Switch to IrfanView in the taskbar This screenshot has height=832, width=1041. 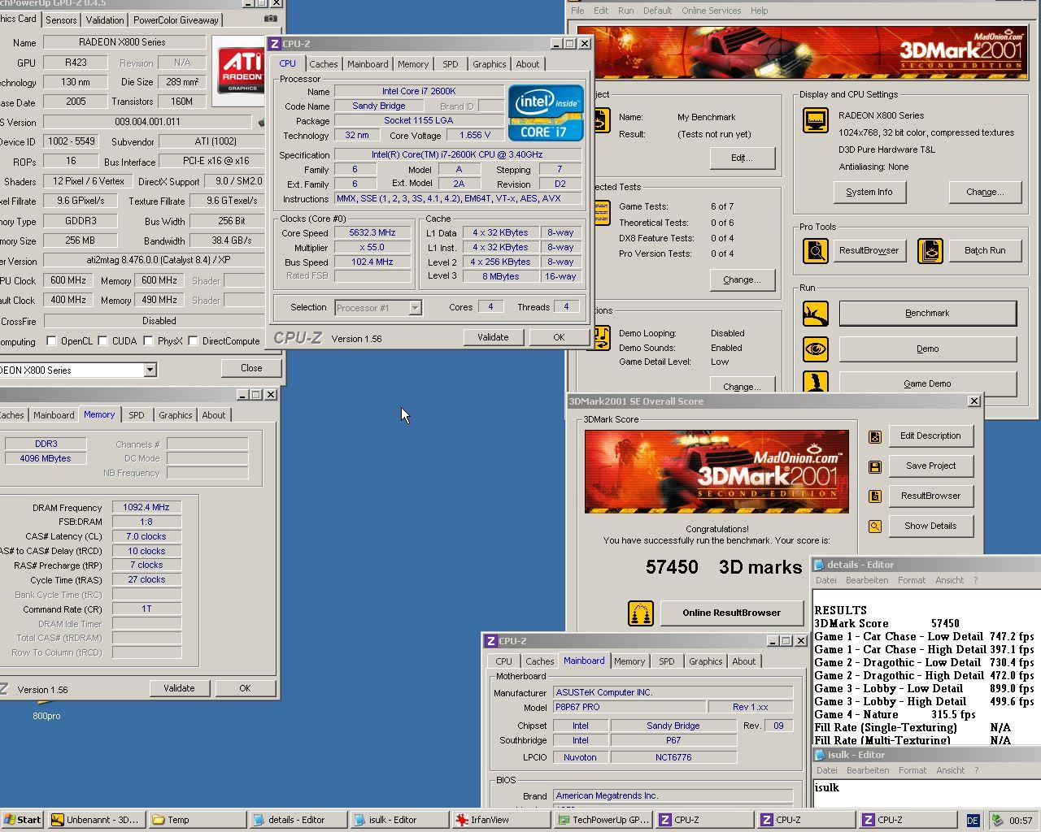[501, 820]
